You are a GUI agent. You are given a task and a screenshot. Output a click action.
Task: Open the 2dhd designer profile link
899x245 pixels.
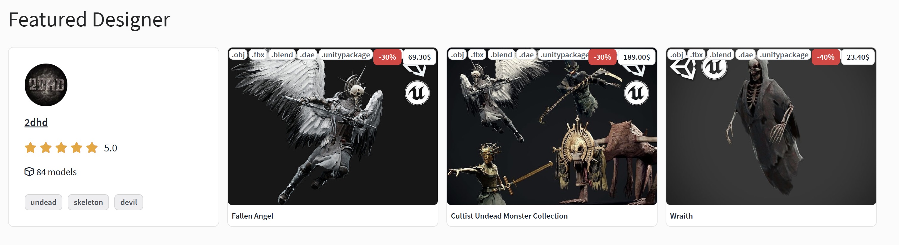click(36, 122)
